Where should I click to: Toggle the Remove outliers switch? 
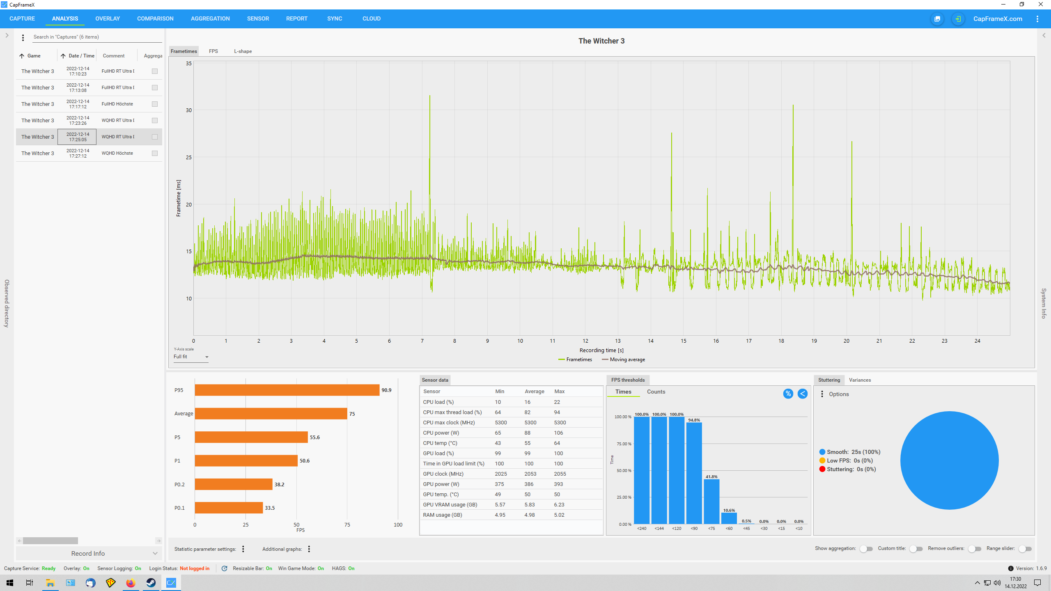click(974, 549)
